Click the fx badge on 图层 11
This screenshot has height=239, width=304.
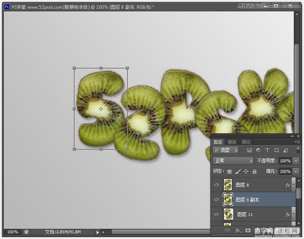click(288, 214)
